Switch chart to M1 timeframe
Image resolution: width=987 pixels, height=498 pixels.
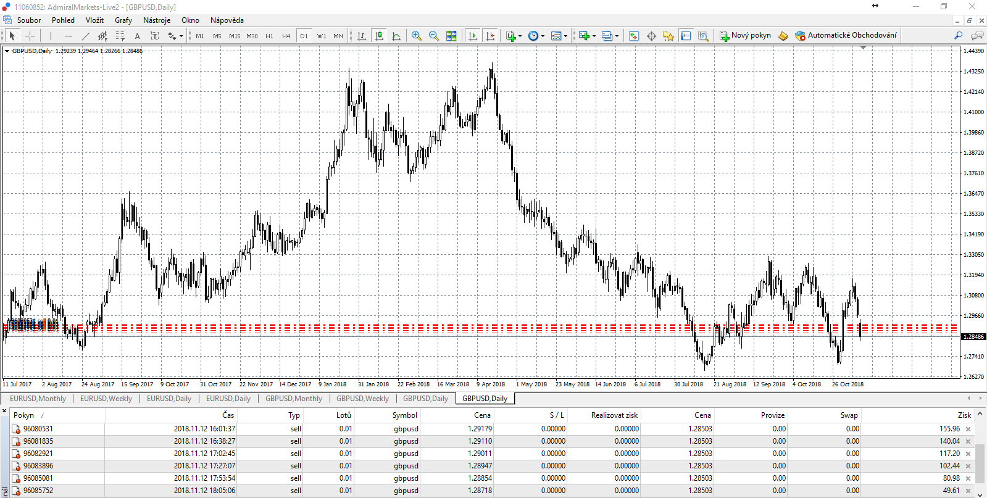coord(200,36)
